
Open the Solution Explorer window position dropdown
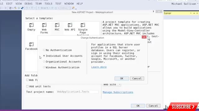pos(191,13)
